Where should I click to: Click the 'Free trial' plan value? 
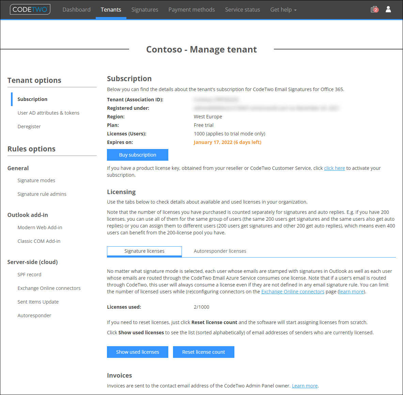(x=204, y=125)
